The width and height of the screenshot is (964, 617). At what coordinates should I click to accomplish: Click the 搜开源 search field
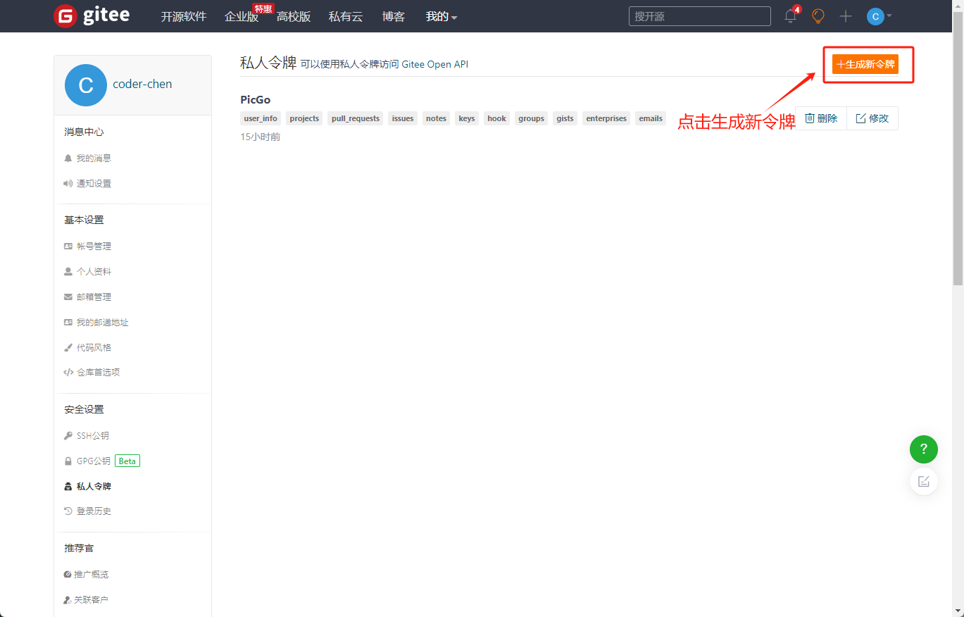[700, 16]
